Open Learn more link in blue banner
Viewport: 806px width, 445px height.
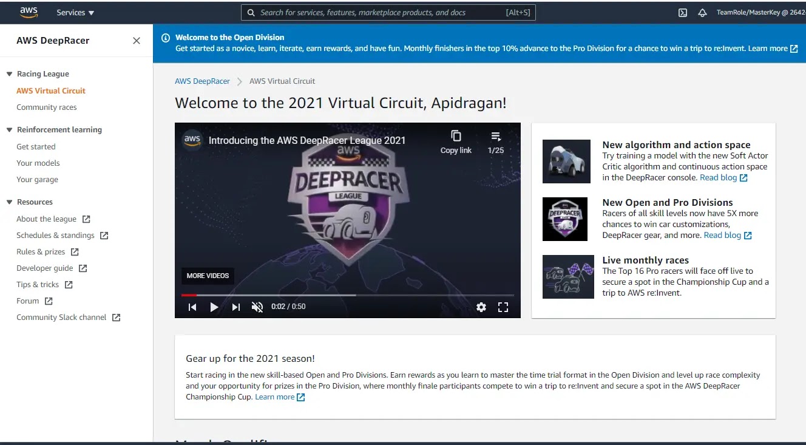tap(773, 49)
